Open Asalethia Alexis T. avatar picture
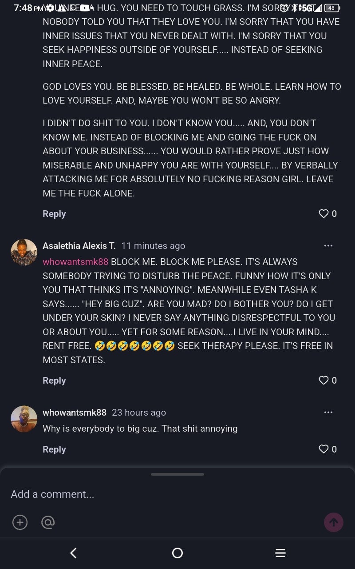This screenshot has height=569, width=355. click(x=24, y=252)
